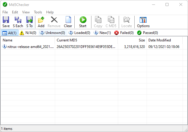Sort by Current MD5 column header
This screenshot has height=132, width=188.
(x=86, y=40)
